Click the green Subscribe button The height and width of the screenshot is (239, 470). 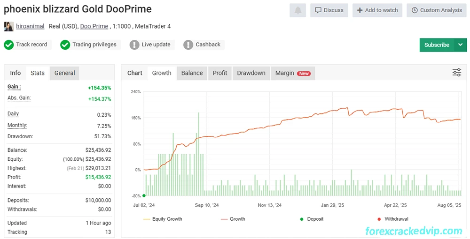click(437, 45)
